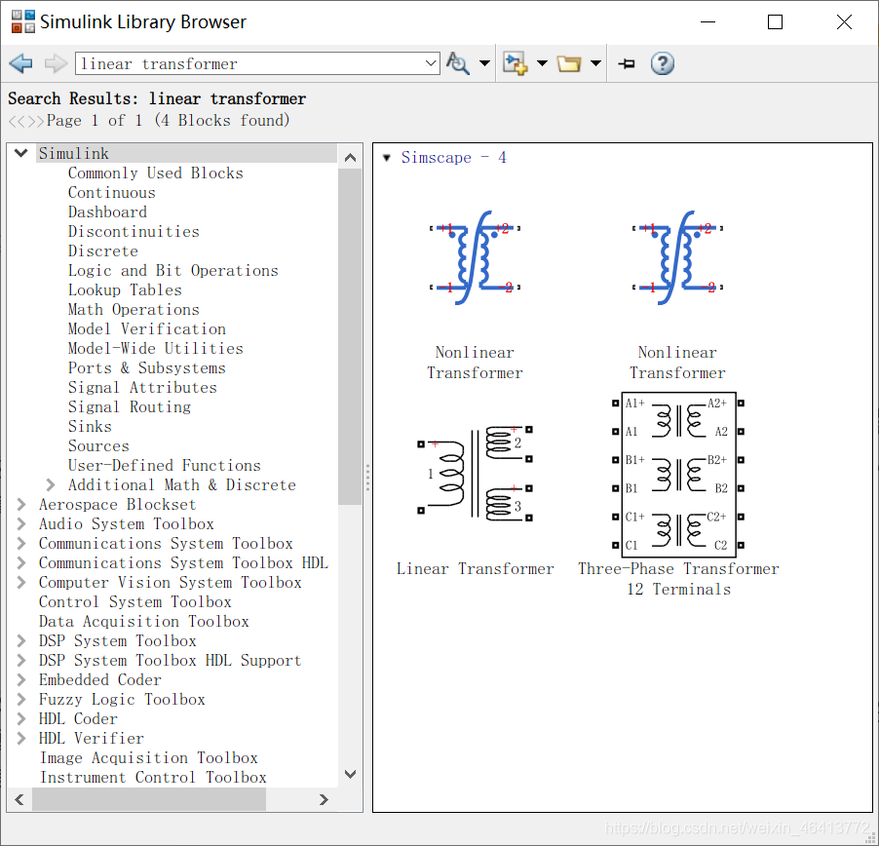879x846 pixels.
Task: Open the DSP System Toolbox entry
Action: pyautogui.click(x=117, y=640)
